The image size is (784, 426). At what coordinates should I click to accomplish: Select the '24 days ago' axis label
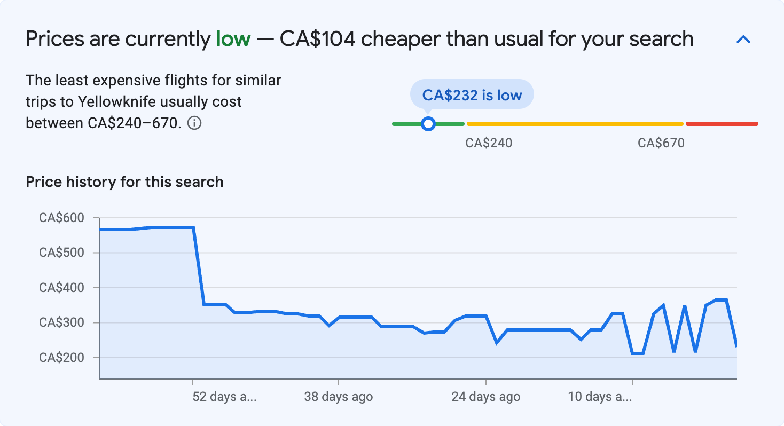[x=485, y=397]
